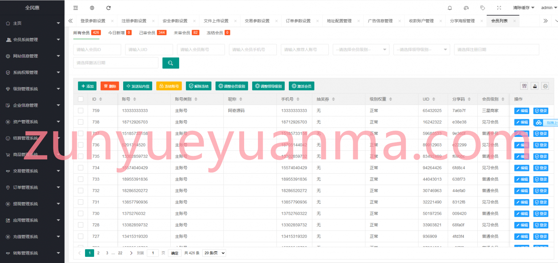Open the 20 条/页 page size dropdown
This screenshot has width=558, height=263.
(214, 253)
